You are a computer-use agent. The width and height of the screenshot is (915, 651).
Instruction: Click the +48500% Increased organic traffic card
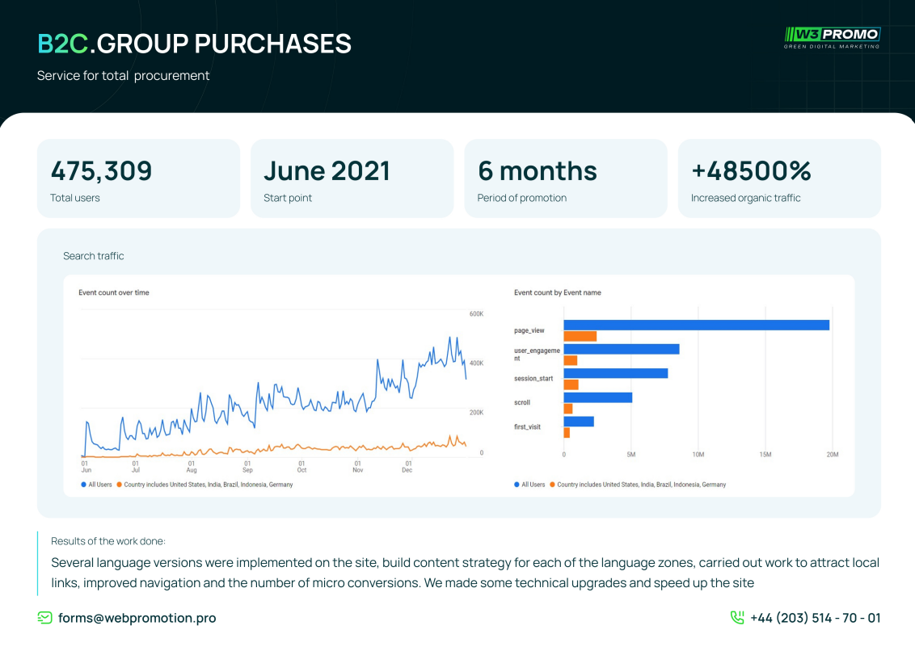tap(778, 178)
